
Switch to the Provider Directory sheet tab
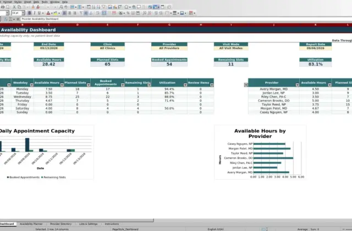point(61,224)
